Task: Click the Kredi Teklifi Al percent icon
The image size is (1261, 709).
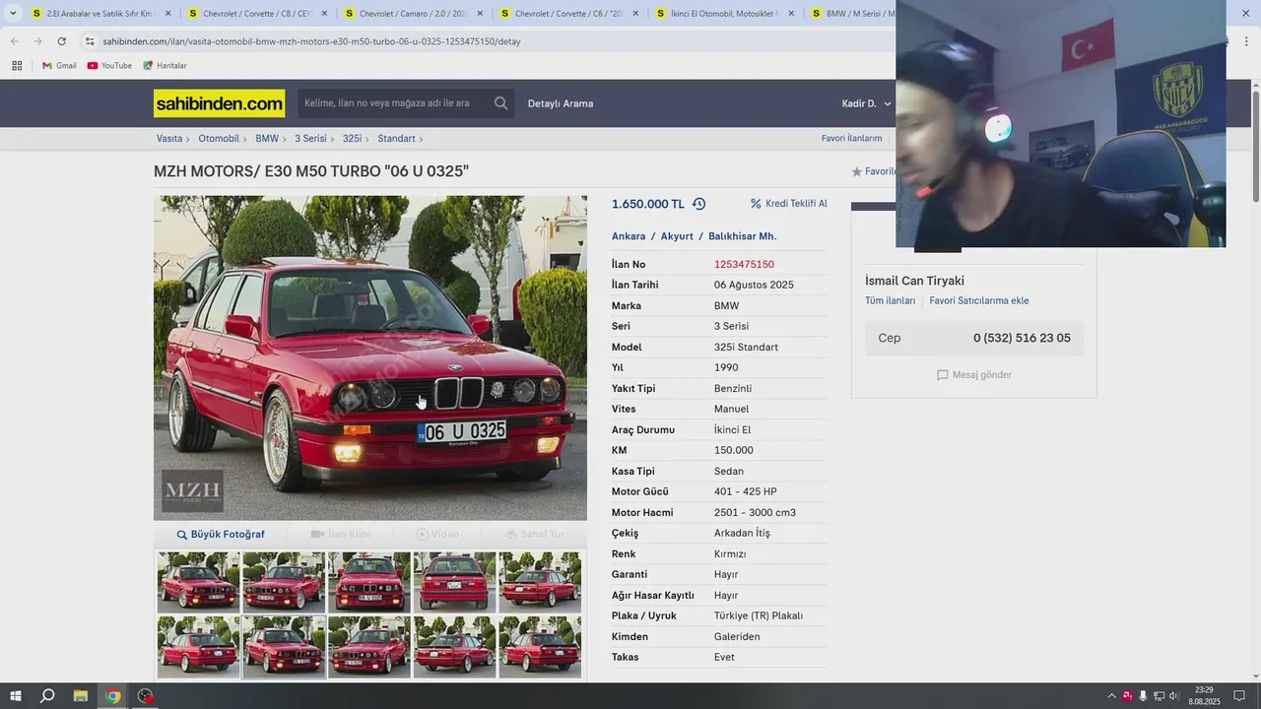Action: pos(756,204)
